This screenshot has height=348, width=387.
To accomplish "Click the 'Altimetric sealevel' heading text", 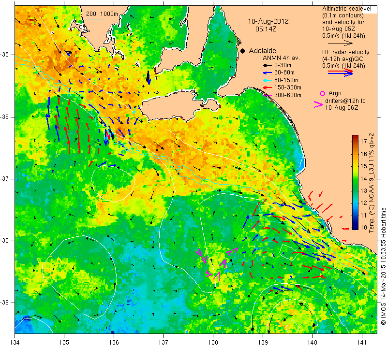I will point(346,9).
